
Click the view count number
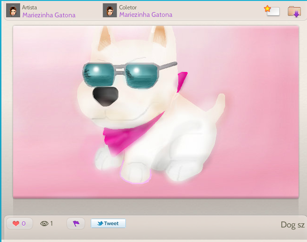pos(51,224)
